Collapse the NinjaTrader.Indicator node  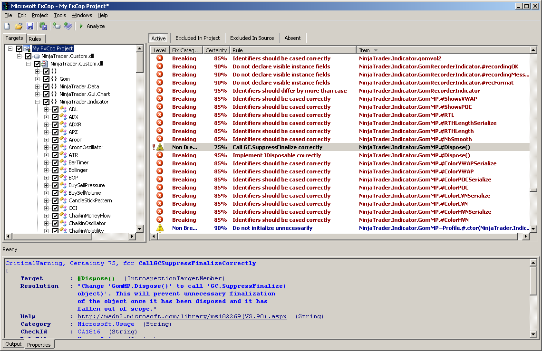(x=38, y=102)
